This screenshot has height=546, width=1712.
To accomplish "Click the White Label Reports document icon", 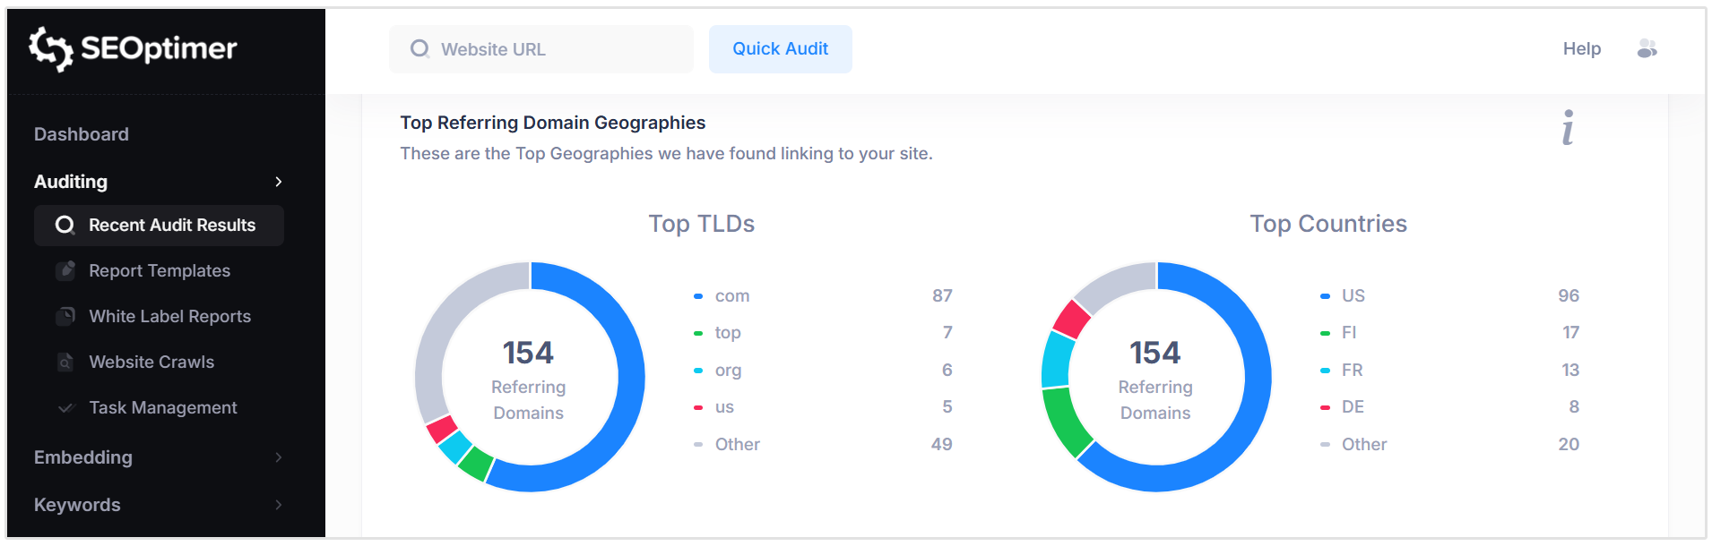I will tap(65, 316).
